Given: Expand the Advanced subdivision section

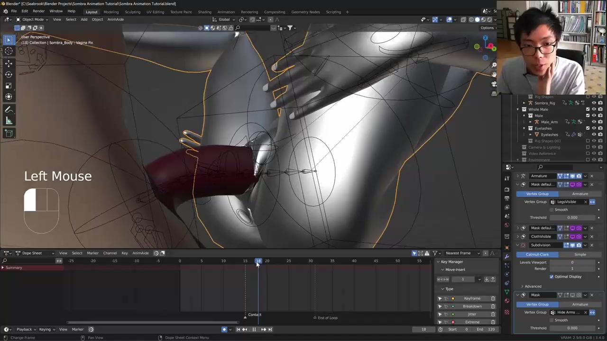Looking at the screenshot, I should [x=533, y=287].
